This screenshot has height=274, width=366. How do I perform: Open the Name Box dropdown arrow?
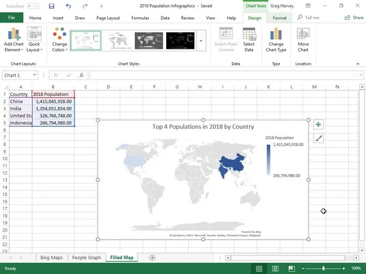click(x=34, y=75)
